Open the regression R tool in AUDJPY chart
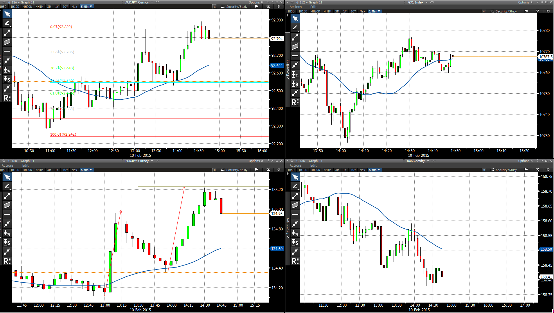 tap(7, 97)
